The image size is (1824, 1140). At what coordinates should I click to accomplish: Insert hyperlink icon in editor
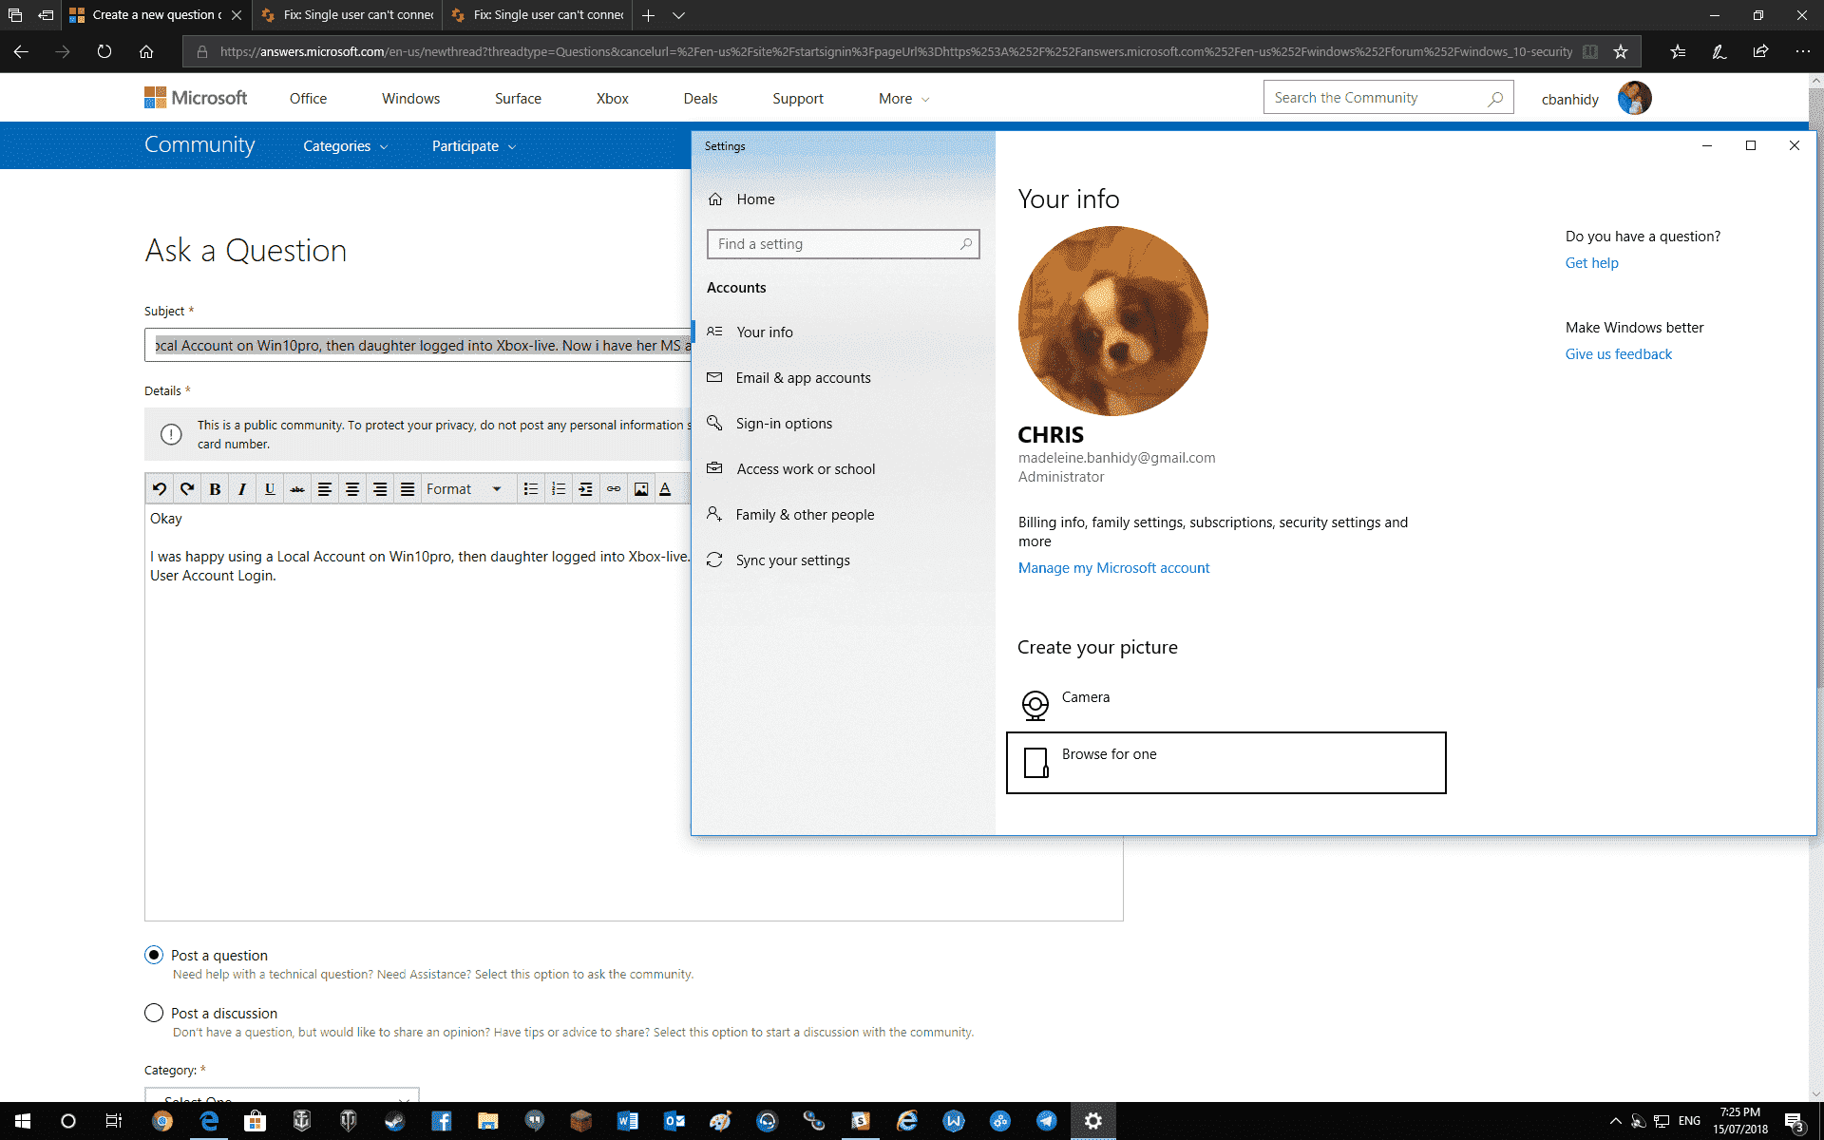click(x=614, y=489)
